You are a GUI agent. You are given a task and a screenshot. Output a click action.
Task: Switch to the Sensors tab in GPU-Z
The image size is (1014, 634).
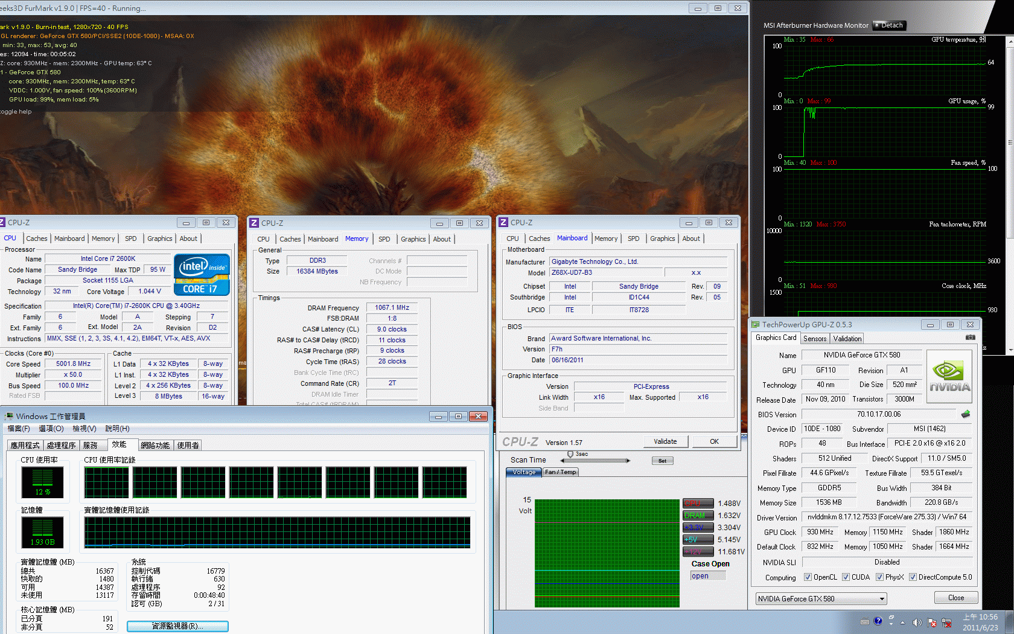[815, 339]
